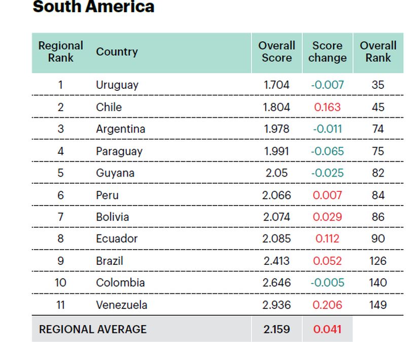This screenshot has height=342, width=417.
Task: Select Paraguay's overall score 1.991
Action: [276, 151]
